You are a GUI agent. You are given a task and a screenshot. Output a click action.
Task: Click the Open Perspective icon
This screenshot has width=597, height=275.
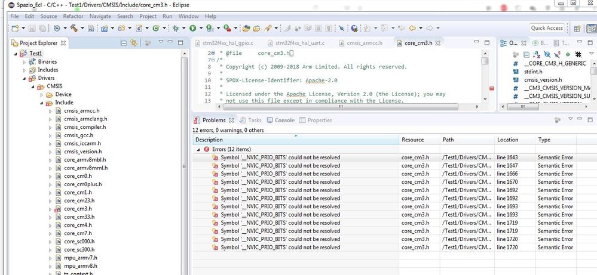point(577,29)
